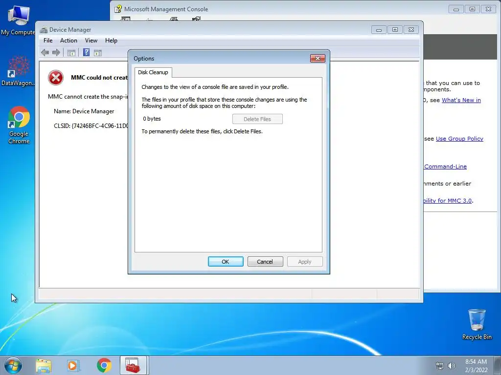The image size is (501, 375).
Task: Open the DataWagon desktop shortcut
Action: tap(18, 71)
